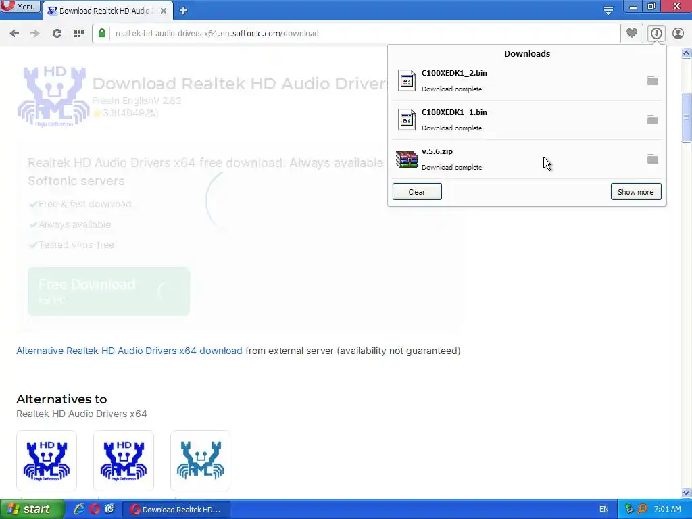Select Download Realtek HD taskbar button
Viewport: 692px width, 519px height.
(x=176, y=510)
